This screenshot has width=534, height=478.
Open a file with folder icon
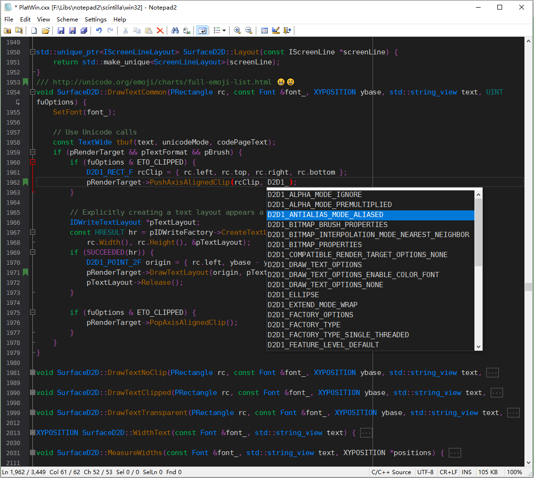46,31
